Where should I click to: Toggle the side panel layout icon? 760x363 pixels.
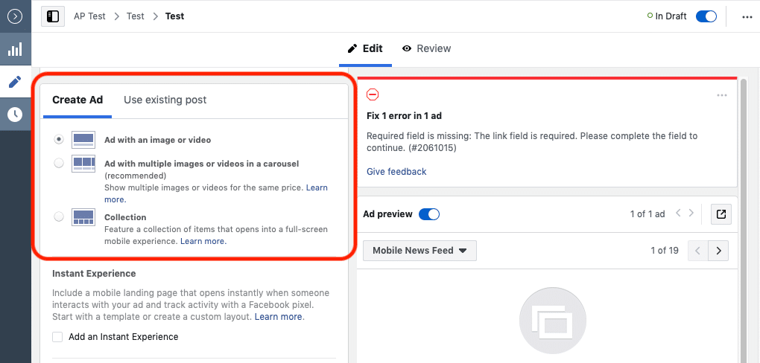[53, 16]
